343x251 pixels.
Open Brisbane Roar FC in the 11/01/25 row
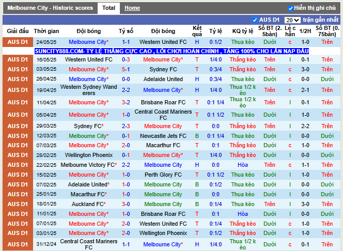(163, 214)
